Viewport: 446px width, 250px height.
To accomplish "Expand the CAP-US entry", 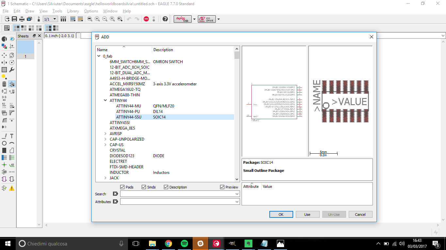I will click(105, 145).
